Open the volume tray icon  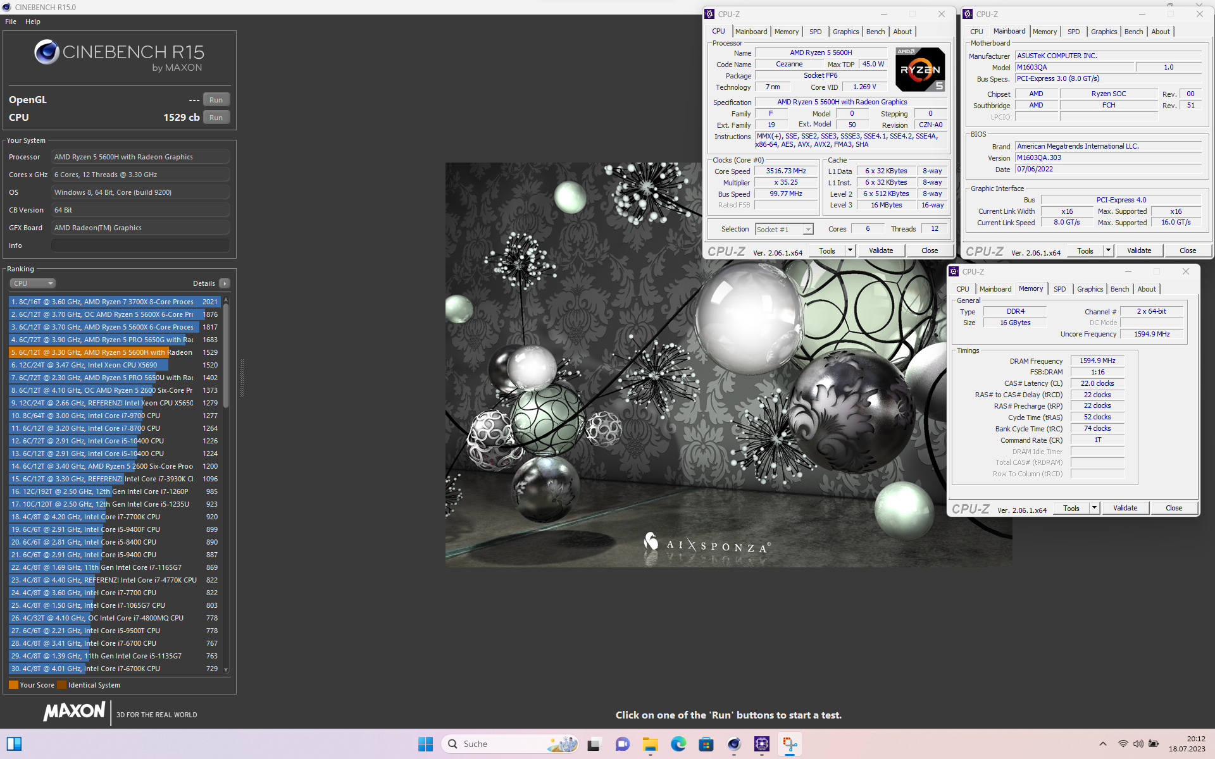pyautogui.click(x=1138, y=744)
